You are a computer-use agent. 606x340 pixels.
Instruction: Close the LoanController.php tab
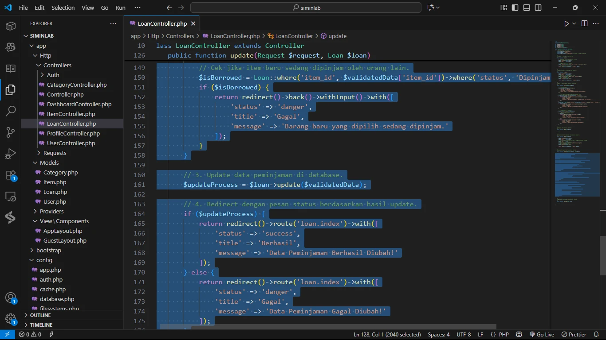(193, 23)
